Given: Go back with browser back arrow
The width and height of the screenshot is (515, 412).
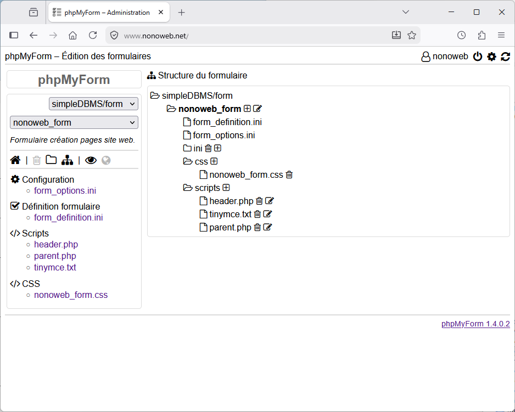Looking at the screenshot, I should (x=33, y=35).
